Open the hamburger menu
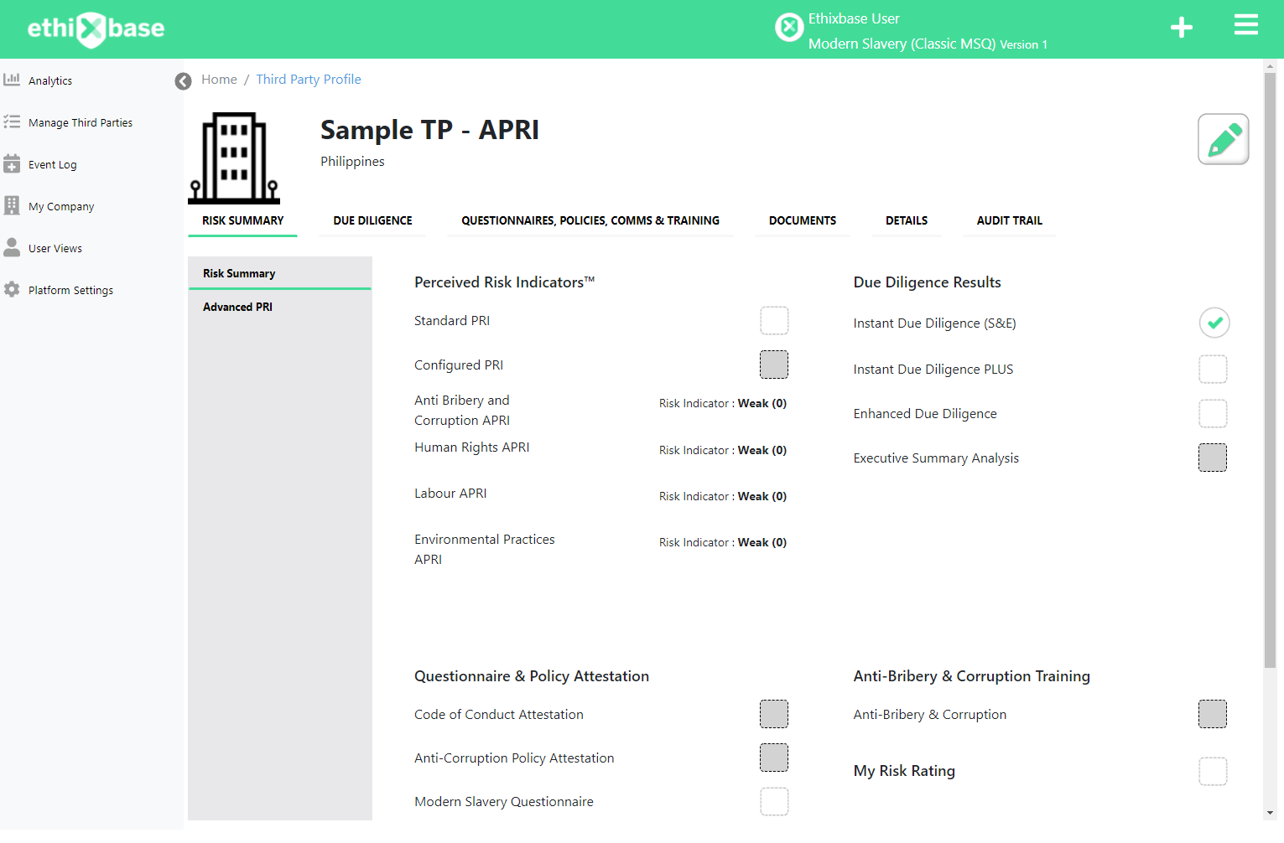Screen dimensions: 1284x843 [1246, 25]
